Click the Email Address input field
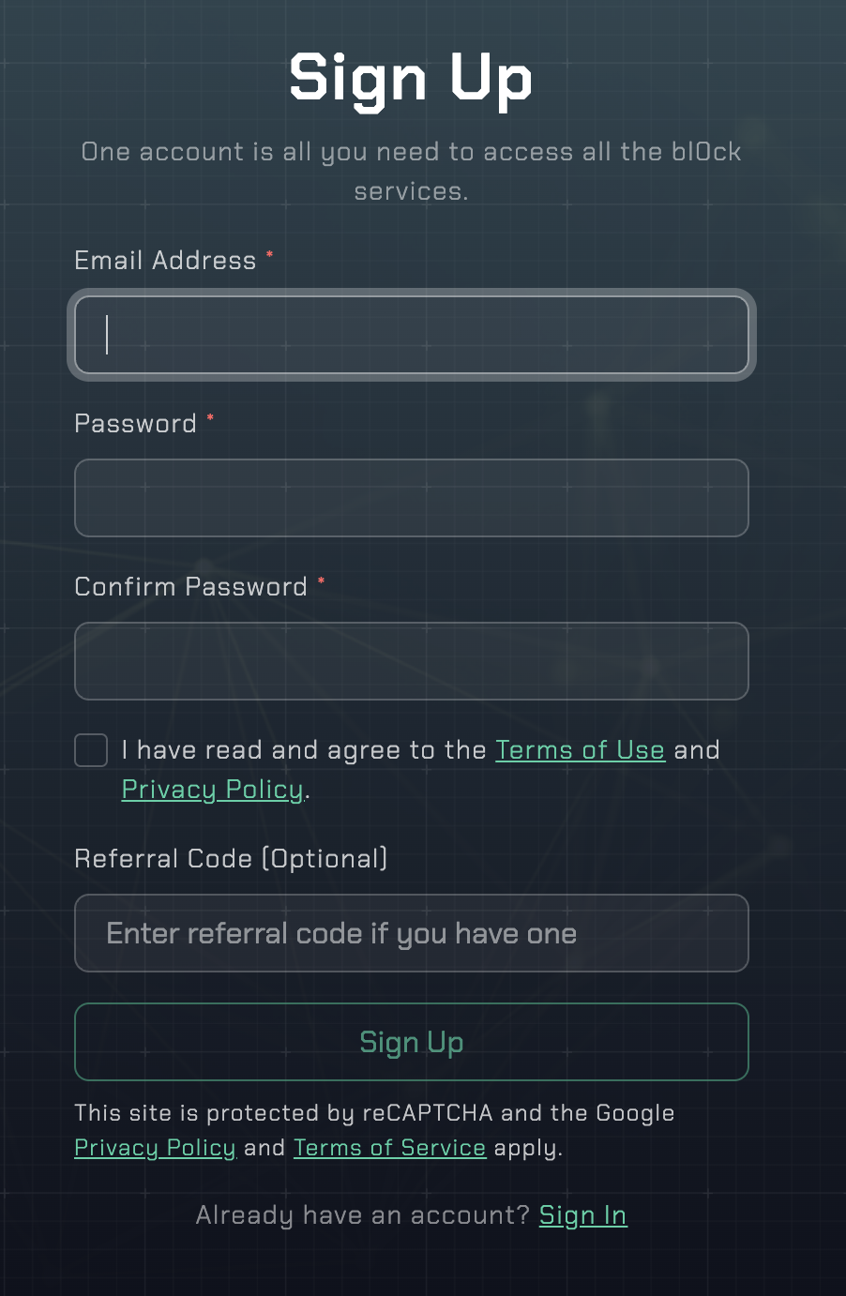The height and width of the screenshot is (1296, 846). coord(411,335)
